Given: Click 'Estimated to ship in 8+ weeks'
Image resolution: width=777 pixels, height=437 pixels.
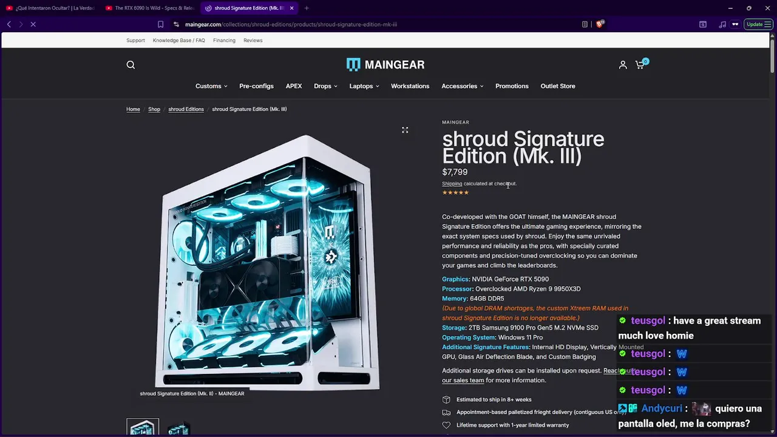Looking at the screenshot, I should pyautogui.click(x=494, y=399).
